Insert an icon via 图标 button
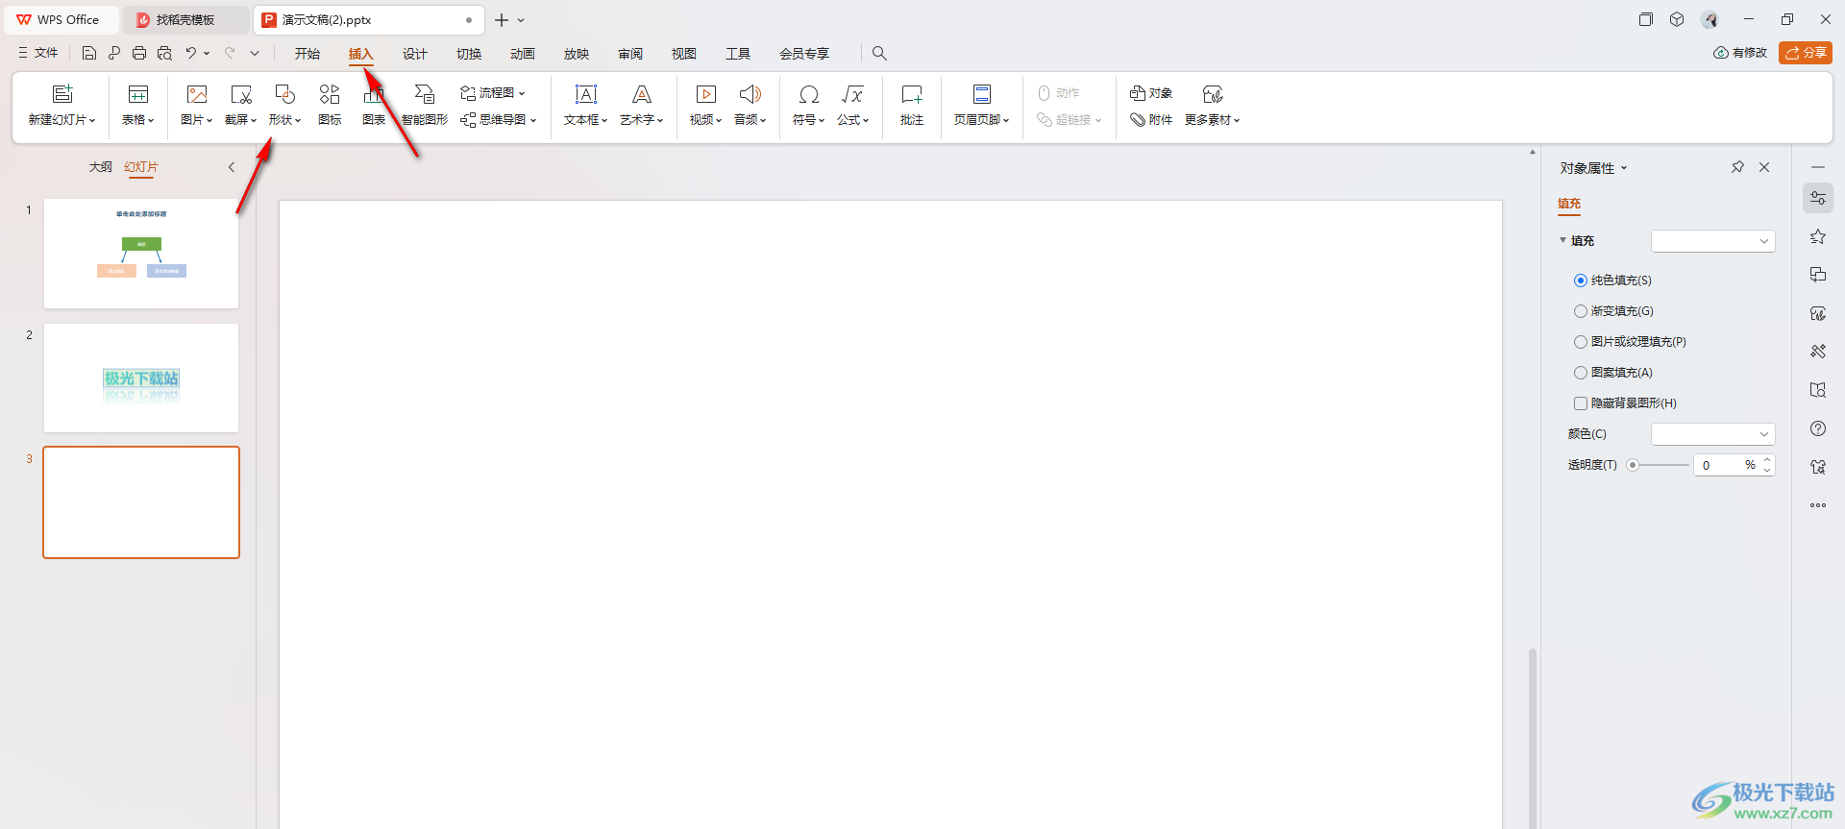This screenshot has width=1845, height=829. click(x=330, y=94)
